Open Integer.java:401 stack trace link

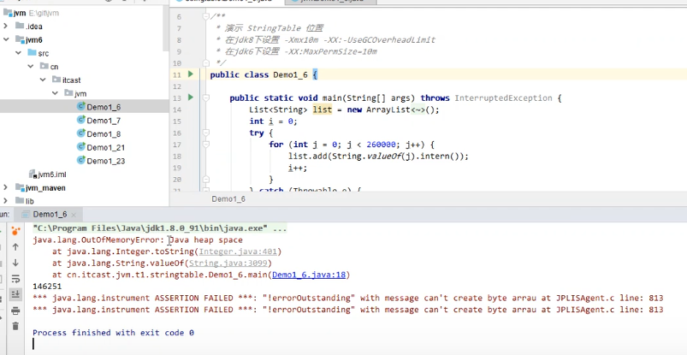click(238, 251)
